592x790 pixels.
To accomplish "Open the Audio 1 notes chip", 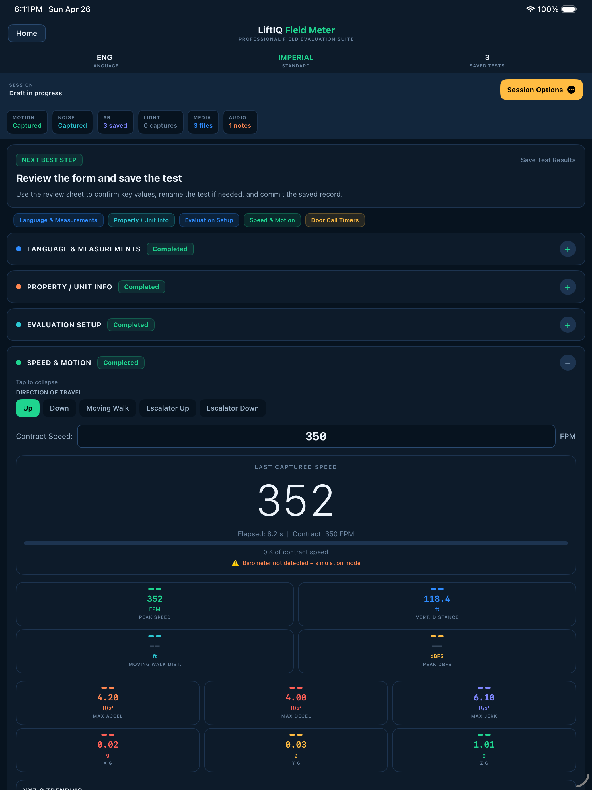I will point(240,122).
